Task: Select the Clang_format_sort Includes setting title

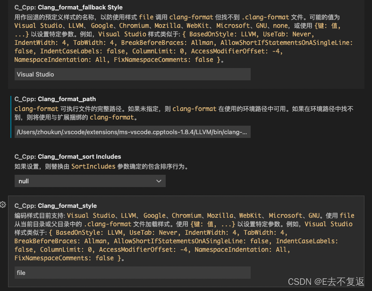Action: click(x=68, y=157)
